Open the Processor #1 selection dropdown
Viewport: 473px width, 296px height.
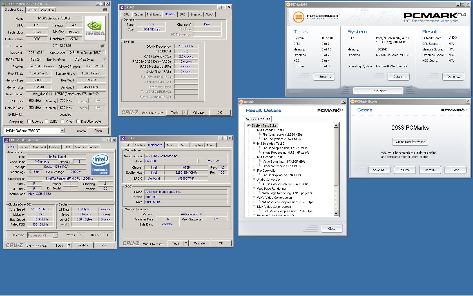tap(55, 235)
